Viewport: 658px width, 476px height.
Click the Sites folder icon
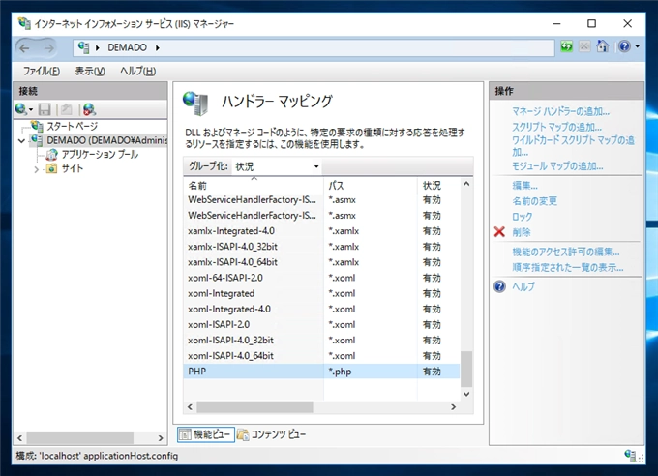(51, 168)
